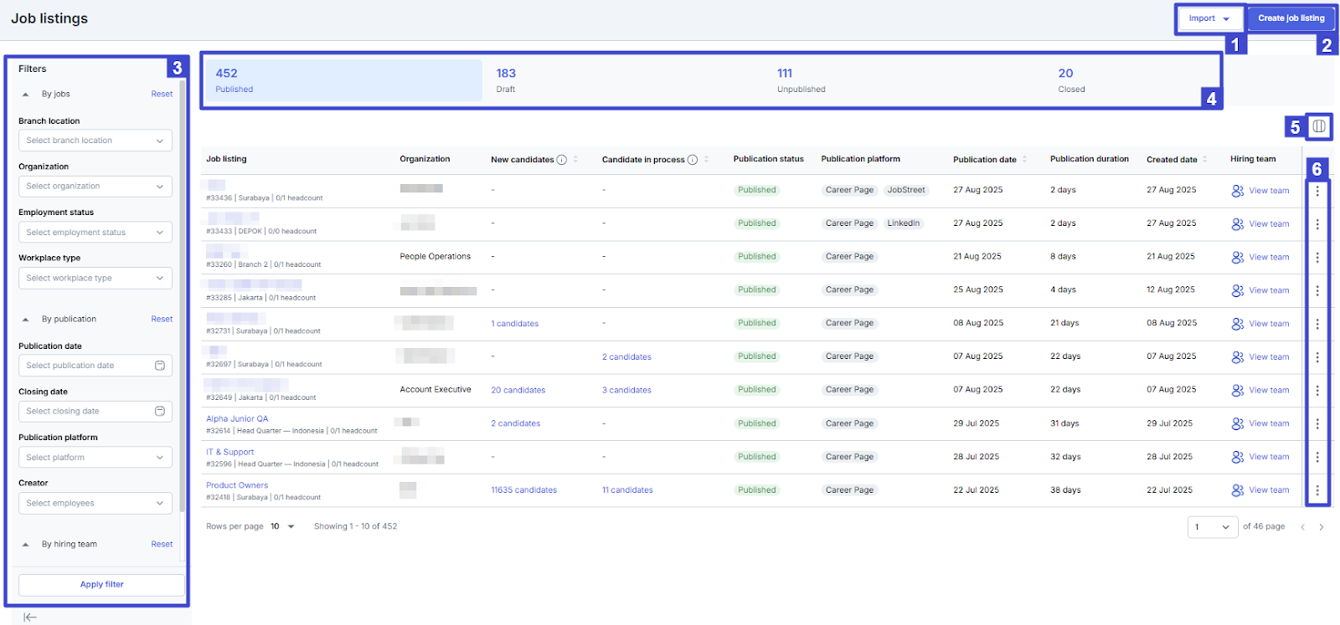Open the 11635 candidates link
The height and width of the screenshot is (625, 1340).
523,490
